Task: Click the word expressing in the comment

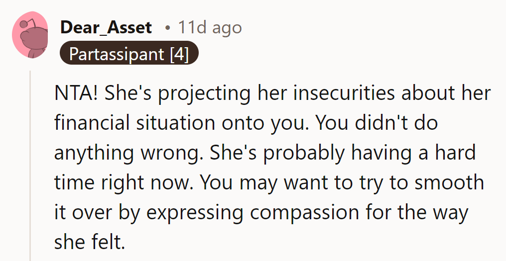Action: click(194, 212)
